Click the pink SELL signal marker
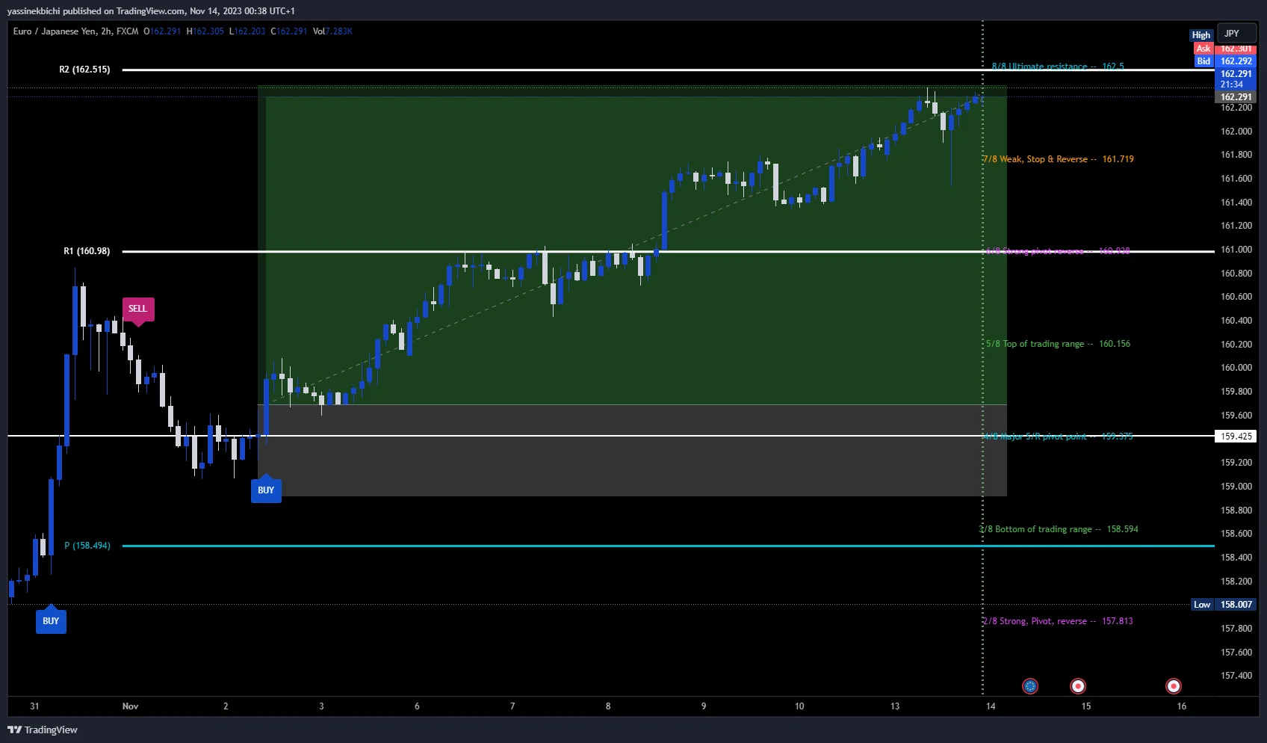 [138, 309]
